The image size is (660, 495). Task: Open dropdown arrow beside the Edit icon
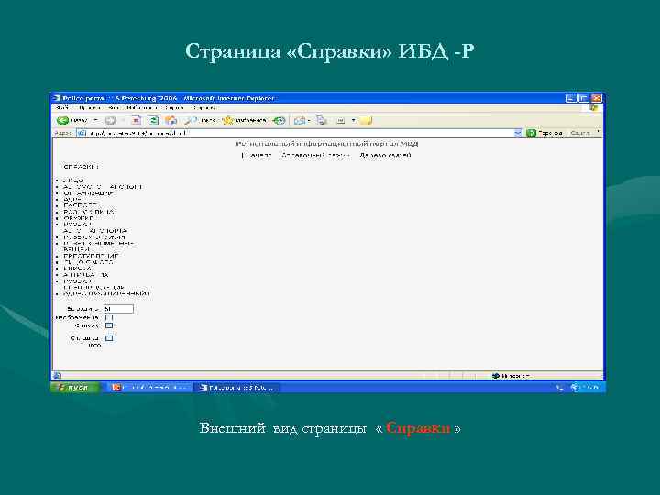pyautogui.click(x=354, y=120)
